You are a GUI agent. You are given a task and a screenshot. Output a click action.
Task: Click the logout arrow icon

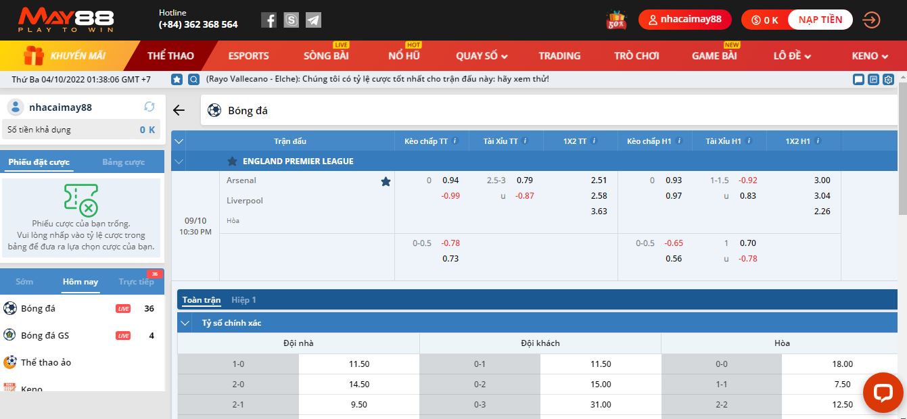click(871, 20)
